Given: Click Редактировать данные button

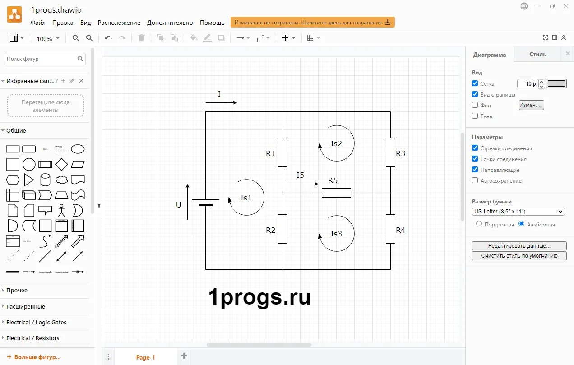Looking at the screenshot, I should [x=519, y=246].
